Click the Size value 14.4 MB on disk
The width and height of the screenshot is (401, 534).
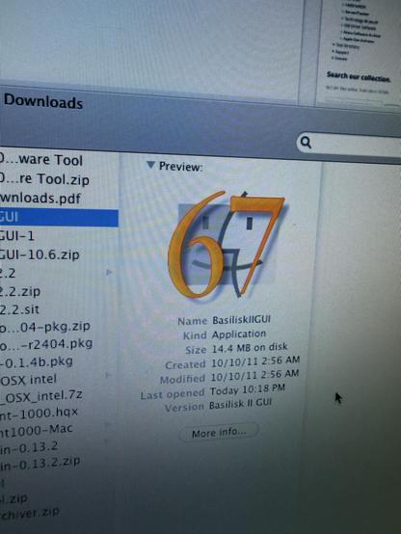click(250, 348)
